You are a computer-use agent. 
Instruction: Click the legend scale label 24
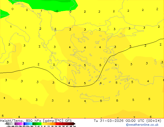point(56,126)
